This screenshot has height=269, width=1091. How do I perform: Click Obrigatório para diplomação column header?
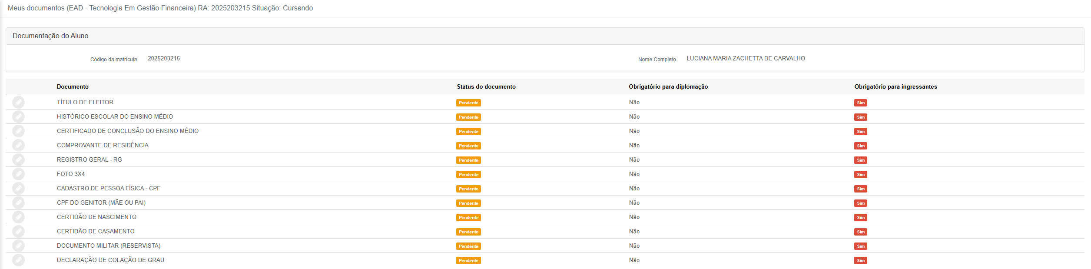(668, 87)
